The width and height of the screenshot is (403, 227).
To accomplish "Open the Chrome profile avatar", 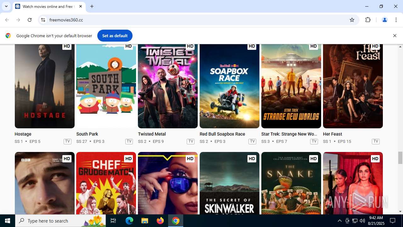I will point(384,20).
